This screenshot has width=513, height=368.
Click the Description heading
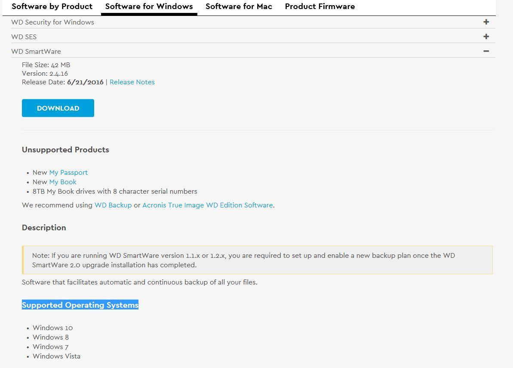[44, 228]
